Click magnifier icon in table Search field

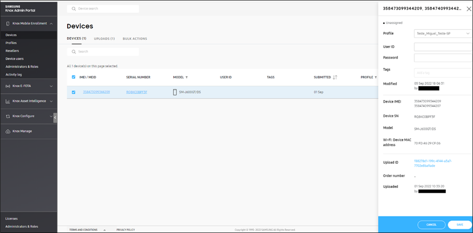click(74, 52)
